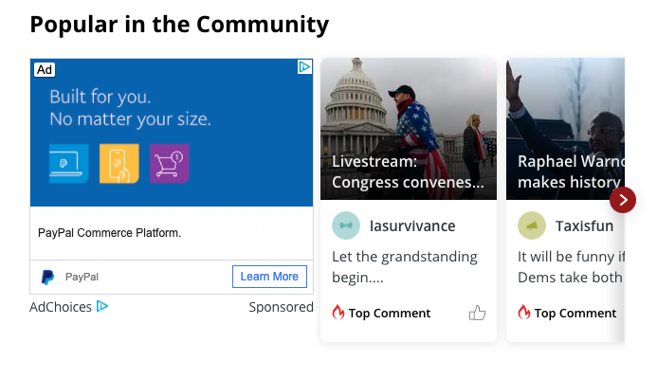The height and width of the screenshot is (378, 657).
Task: Click the lasurvivance username
Action: [x=412, y=226]
